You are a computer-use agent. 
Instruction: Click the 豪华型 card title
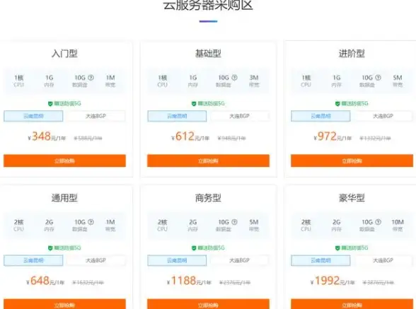tap(352, 198)
